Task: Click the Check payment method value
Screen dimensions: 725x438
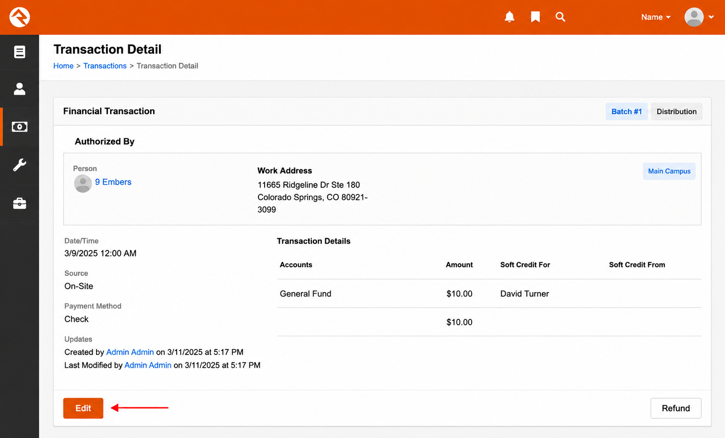Action: 76,319
